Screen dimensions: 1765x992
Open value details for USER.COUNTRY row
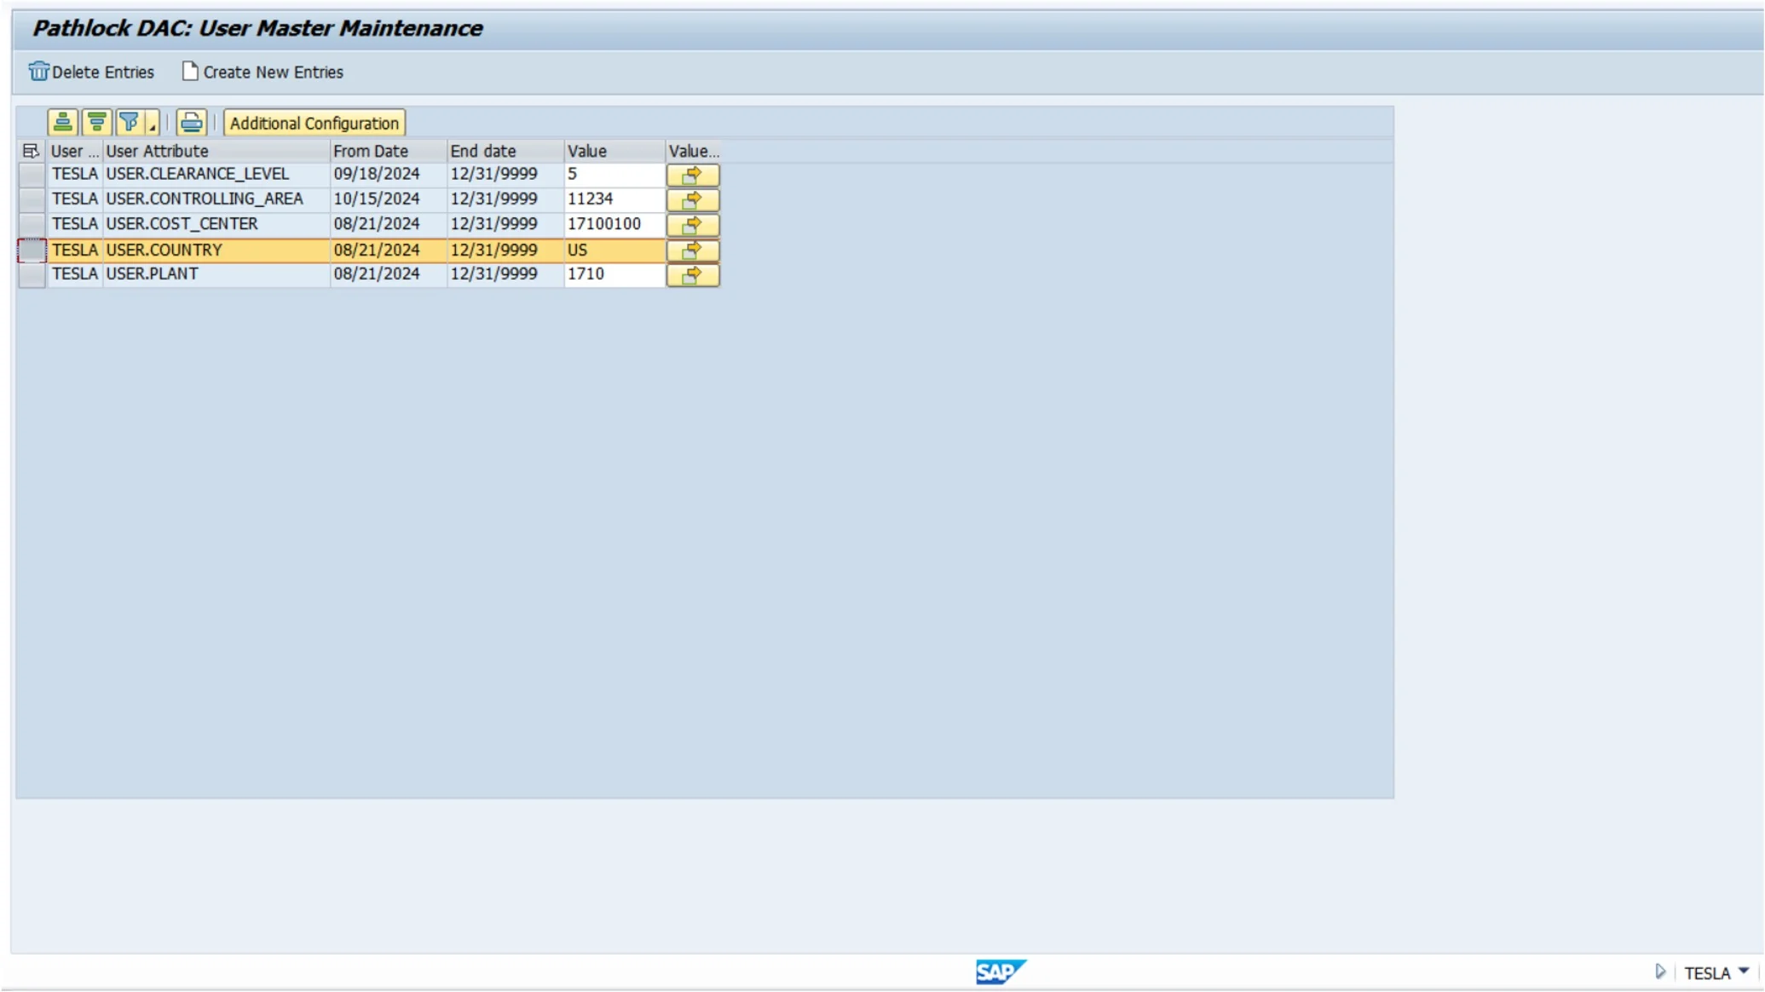click(693, 251)
